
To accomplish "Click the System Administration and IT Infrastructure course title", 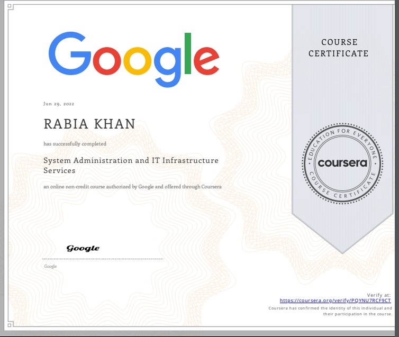I will pyautogui.click(x=131, y=165).
